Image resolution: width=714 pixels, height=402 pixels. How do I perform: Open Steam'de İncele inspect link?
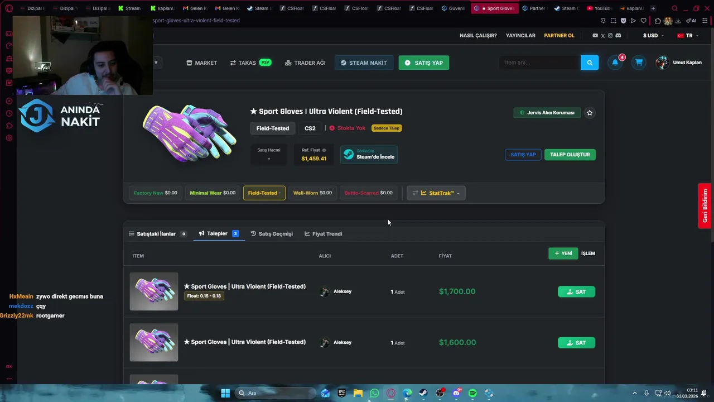coord(369,155)
